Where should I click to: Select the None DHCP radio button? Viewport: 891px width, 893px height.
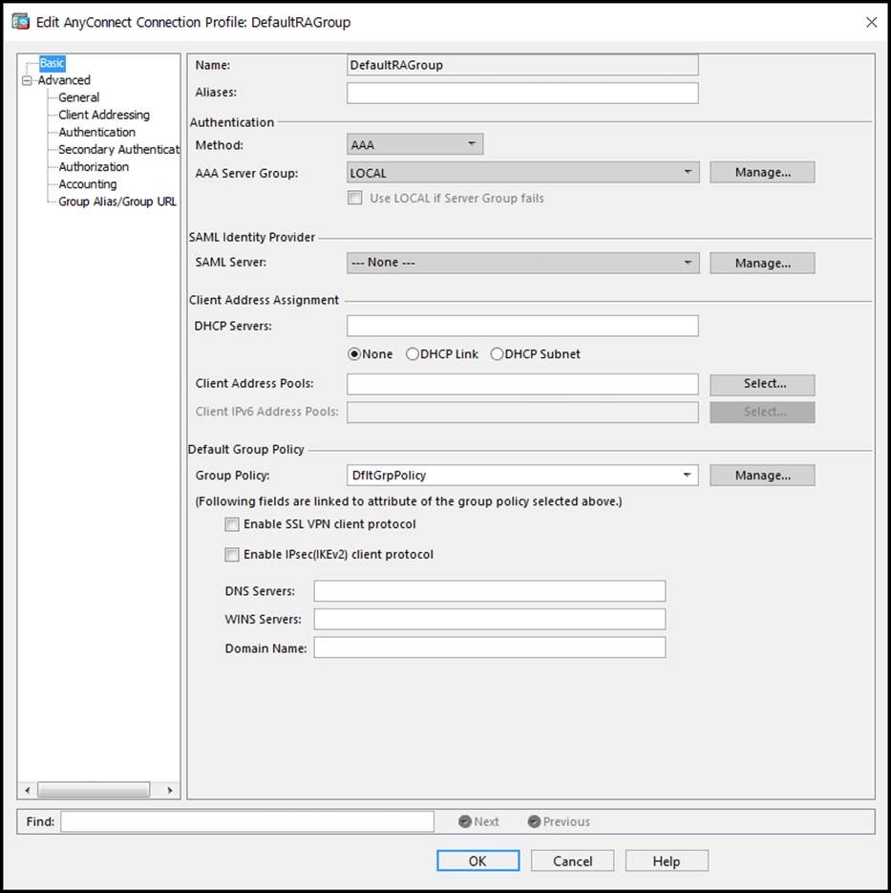pos(354,354)
